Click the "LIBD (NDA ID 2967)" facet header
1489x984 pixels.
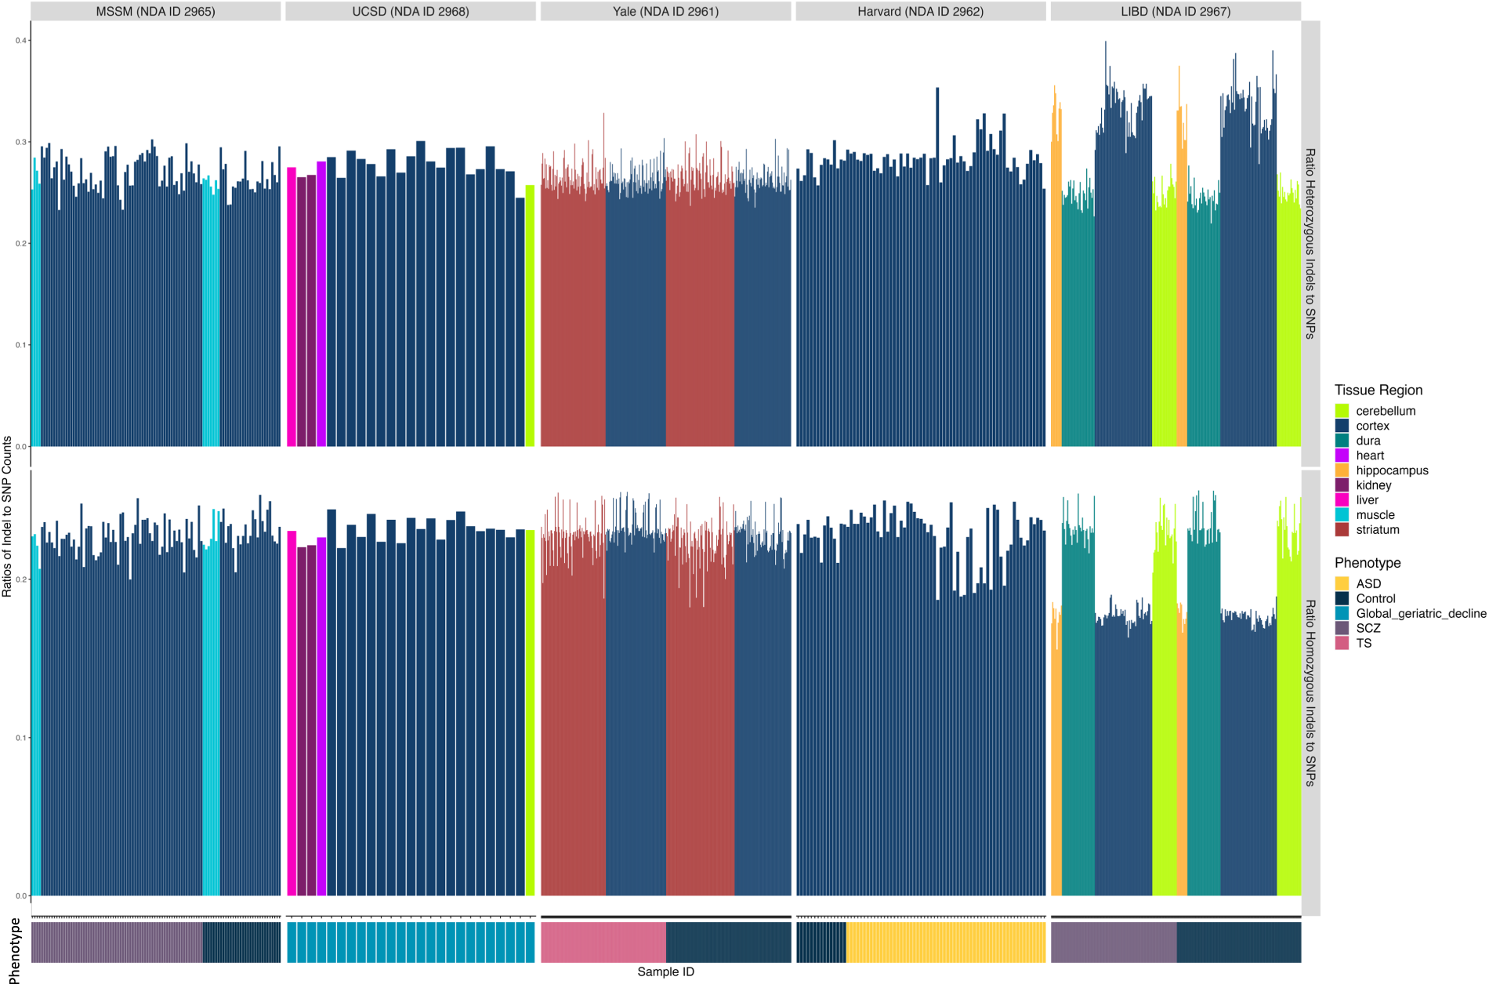1176,11
